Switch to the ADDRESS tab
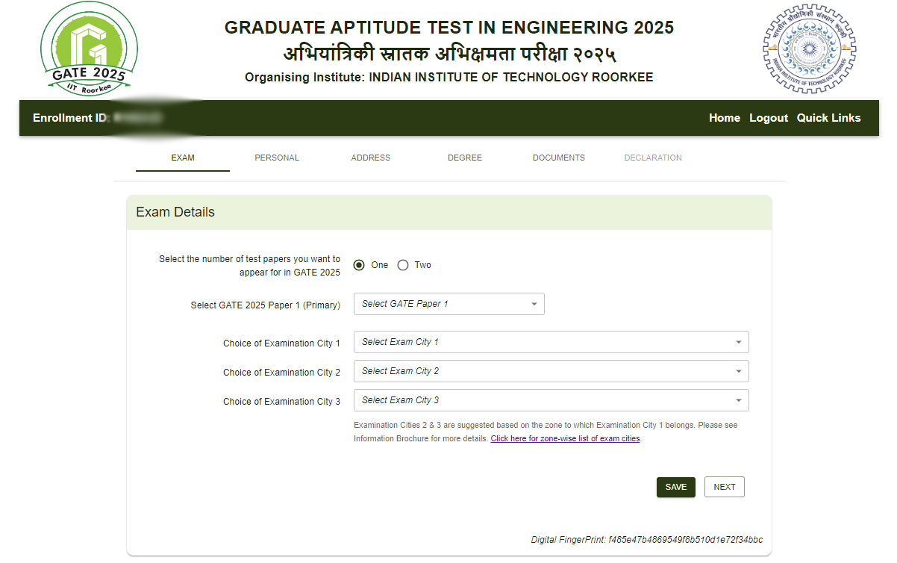The height and width of the screenshot is (563, 897). coord(371,158)
